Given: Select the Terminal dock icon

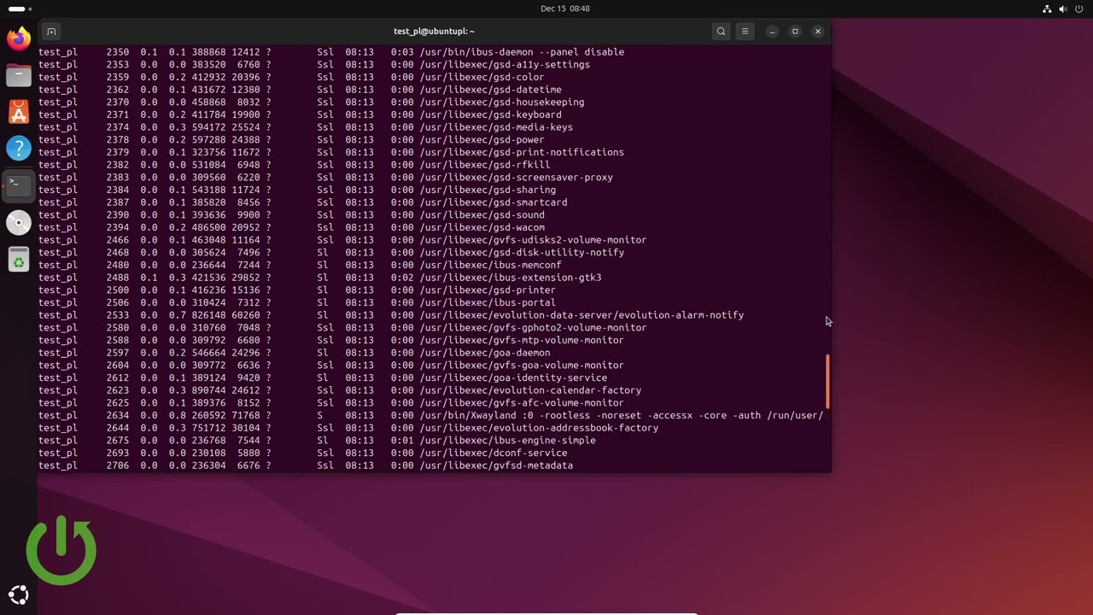Looking at the screenshot, I should pyautogui.click(x=18, y=185).
